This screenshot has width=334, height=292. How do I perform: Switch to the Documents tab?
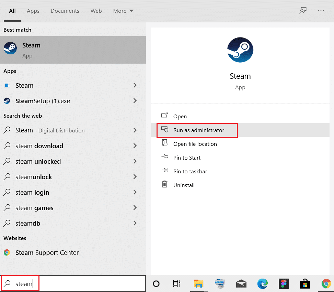(x=65, y=11)
